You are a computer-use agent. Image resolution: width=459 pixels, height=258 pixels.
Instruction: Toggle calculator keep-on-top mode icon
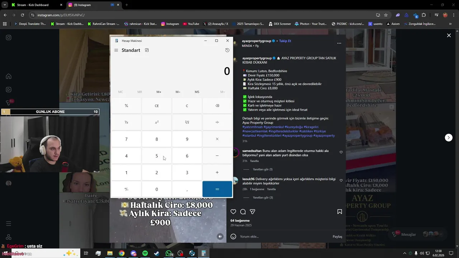click(147, 50)
